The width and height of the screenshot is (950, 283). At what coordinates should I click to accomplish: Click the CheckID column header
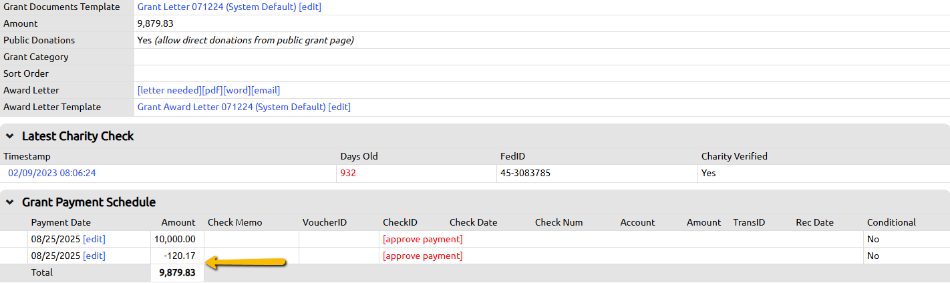pyautogui.click(x=400, y=222)
